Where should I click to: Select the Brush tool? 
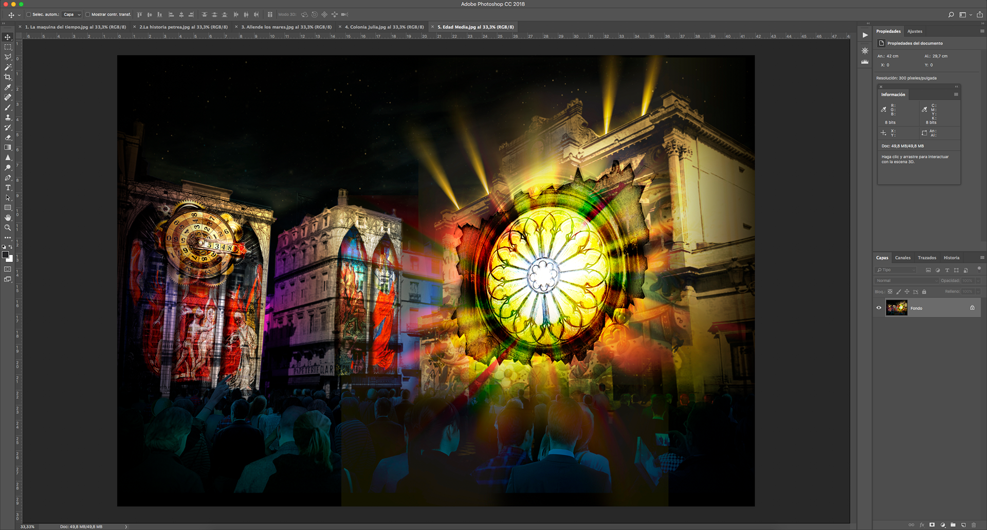pyautogui.click(x=8, y=107)
